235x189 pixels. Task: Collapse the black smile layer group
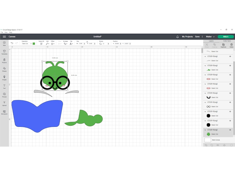pos(205,93)
